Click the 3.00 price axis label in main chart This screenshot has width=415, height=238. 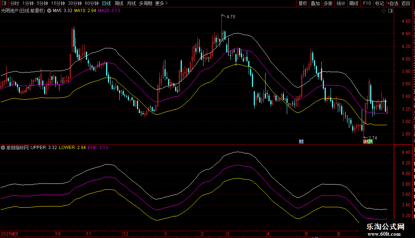[x=406, y=121]
